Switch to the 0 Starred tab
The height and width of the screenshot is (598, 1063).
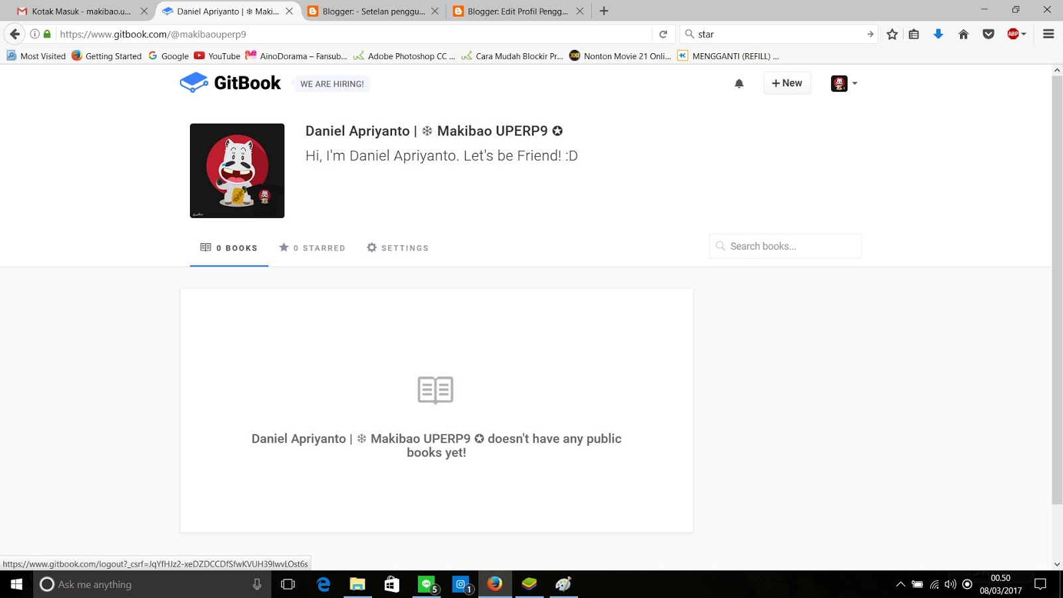312,248
